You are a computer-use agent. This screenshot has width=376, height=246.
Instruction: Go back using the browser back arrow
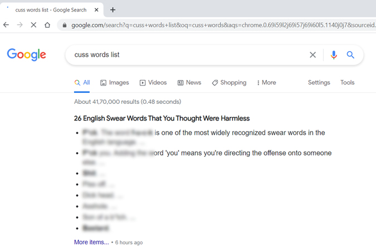tap(6, 25)
